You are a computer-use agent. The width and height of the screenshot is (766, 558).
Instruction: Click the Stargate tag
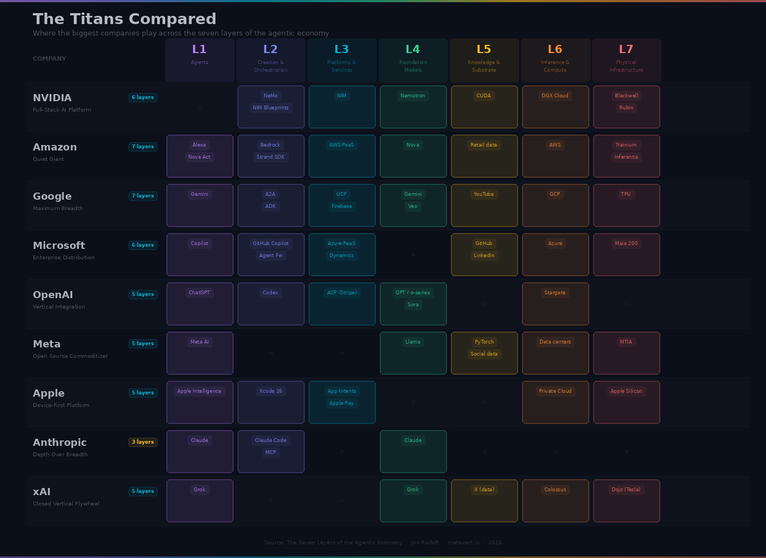click(x=555, y=293)
